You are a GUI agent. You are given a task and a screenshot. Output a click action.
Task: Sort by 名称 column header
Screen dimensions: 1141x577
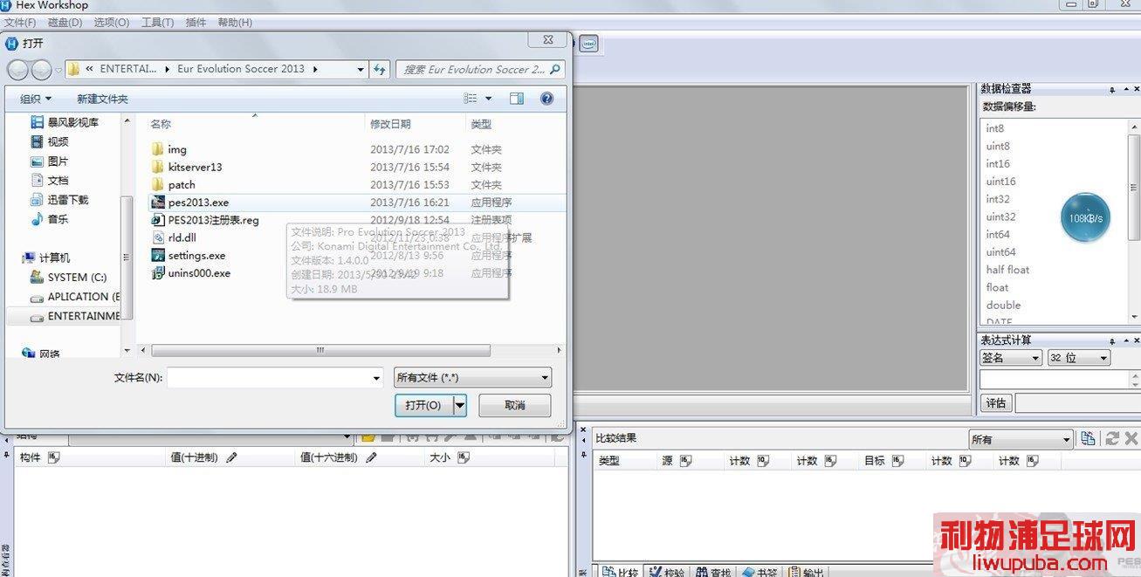(x=161, y=124)
